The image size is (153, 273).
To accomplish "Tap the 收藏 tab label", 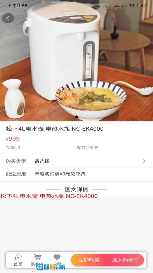I will click(57, 264).
